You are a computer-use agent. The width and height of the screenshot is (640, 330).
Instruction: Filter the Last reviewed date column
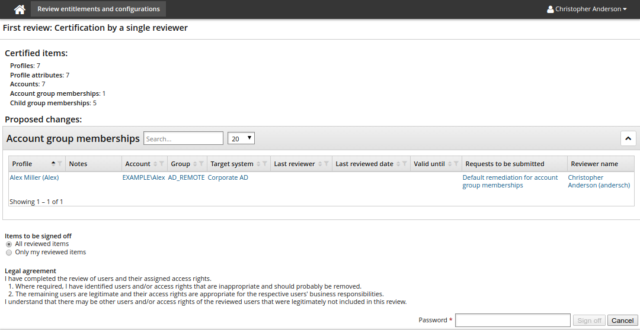[x=405, y=164]
